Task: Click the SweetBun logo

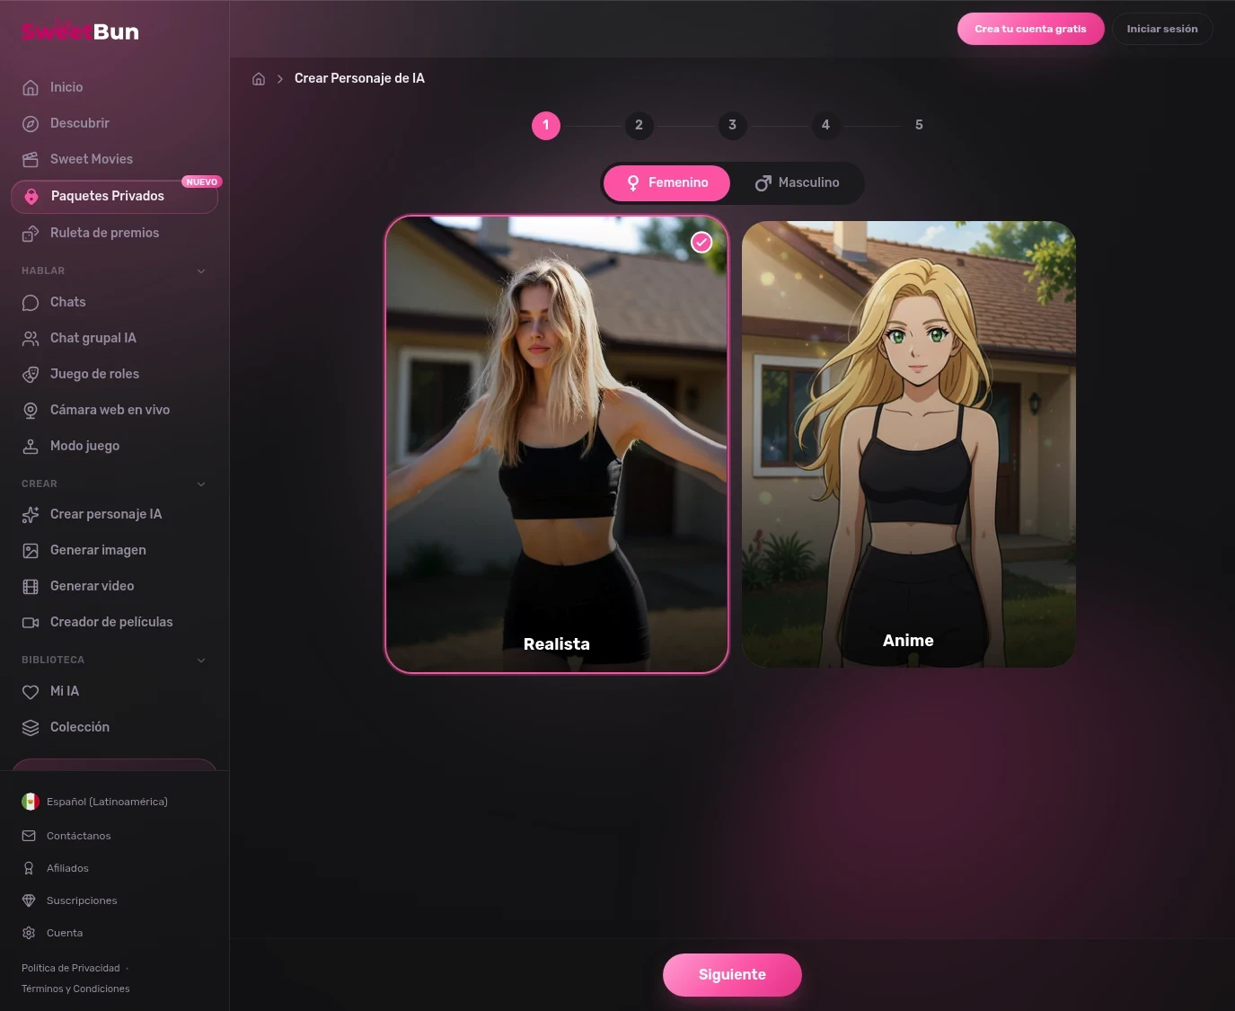Action: (x=80, y=31)
